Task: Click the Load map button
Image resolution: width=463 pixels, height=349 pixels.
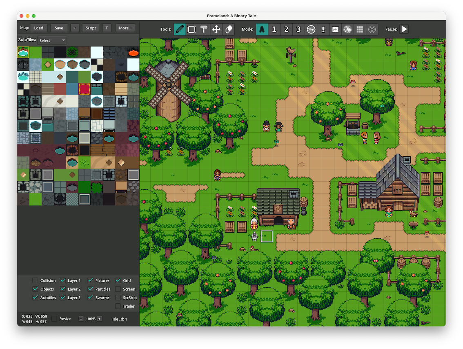Action: [39, 28]
